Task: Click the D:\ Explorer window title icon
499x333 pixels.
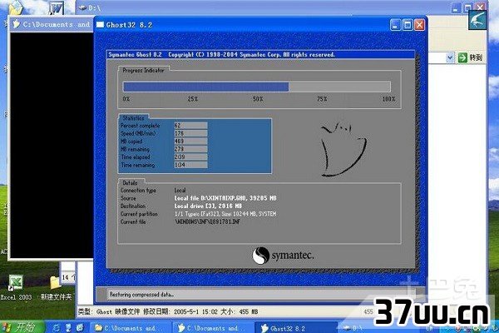Action: [x=82, y=7]
